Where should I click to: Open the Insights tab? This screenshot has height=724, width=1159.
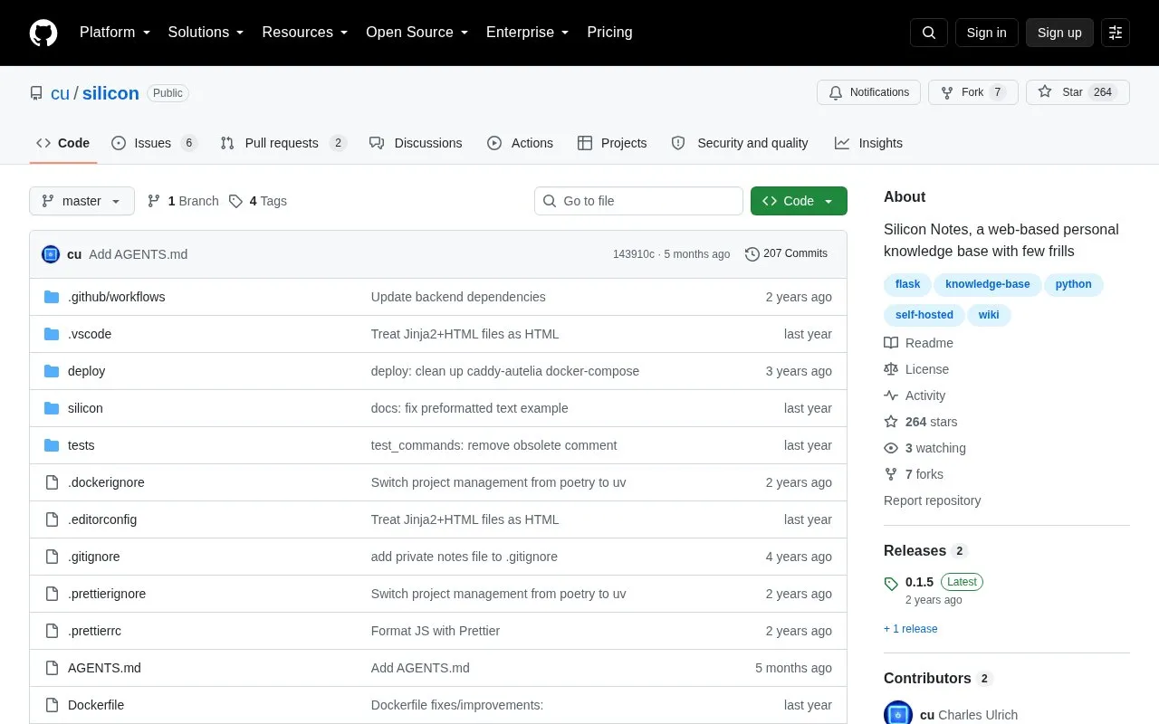pos(868,143)
